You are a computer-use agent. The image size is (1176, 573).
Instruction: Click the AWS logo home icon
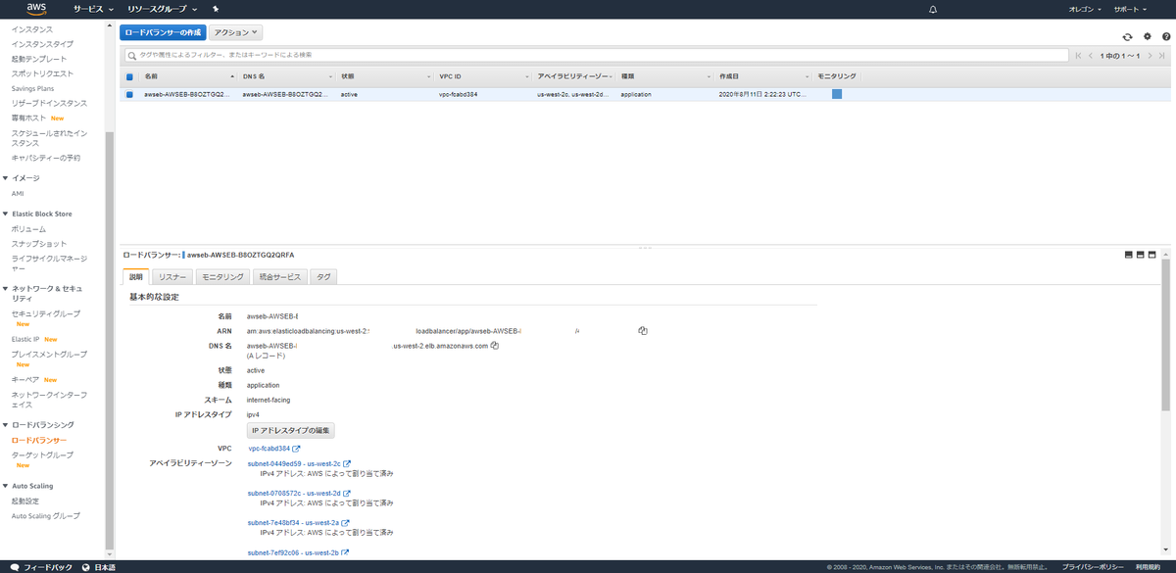[37, 9]
